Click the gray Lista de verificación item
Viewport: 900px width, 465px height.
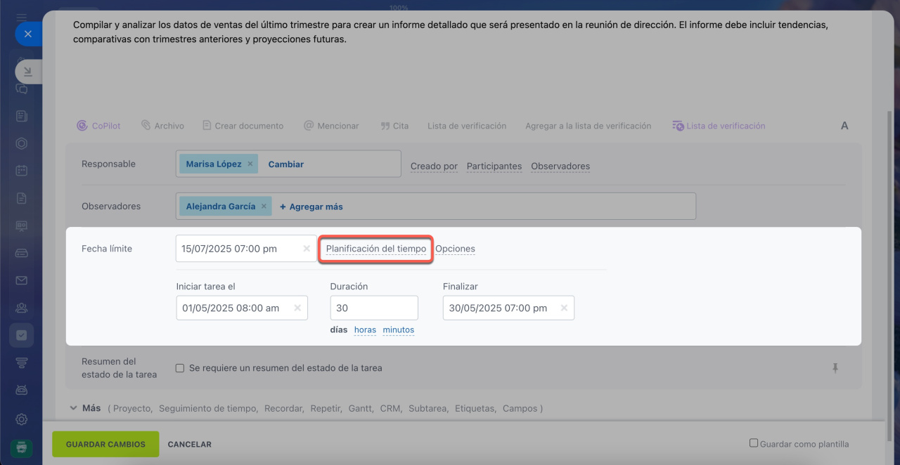[x=467, y=126]
